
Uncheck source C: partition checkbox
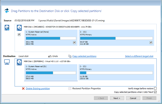(151, 43)
